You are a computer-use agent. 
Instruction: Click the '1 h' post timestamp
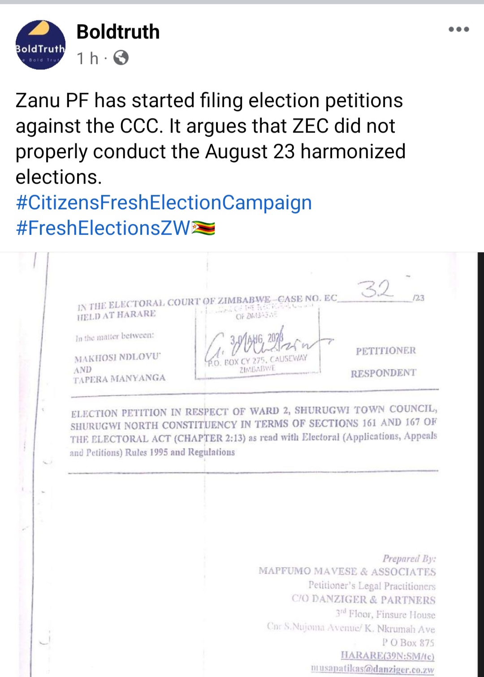click(x=87, y=58)
